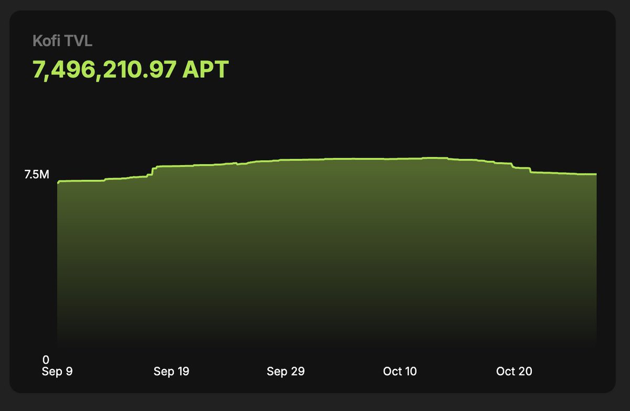630x411 pixels.
Task: Select the 7,496,210.97 APT value
Action: (x=131, y=69)
